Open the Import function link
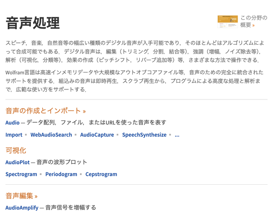Image resolution: width=273 pixels, height=213 pixels. (x=14, y=135)
